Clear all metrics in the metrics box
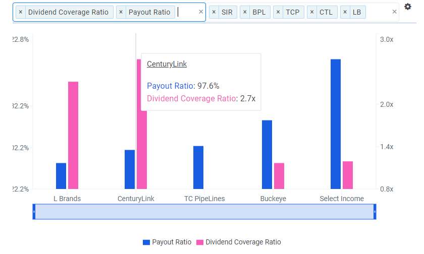Image resolution: width=424 pixels, height=254 pixels. 201,12
